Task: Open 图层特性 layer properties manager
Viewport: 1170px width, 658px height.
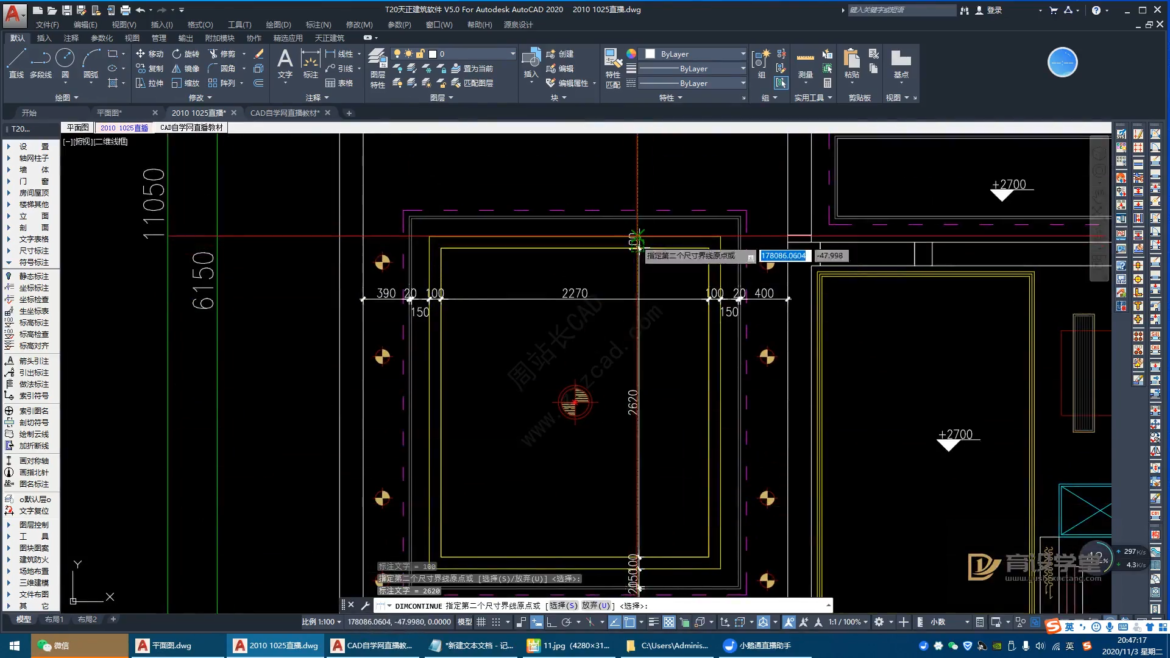Action: 378,68
